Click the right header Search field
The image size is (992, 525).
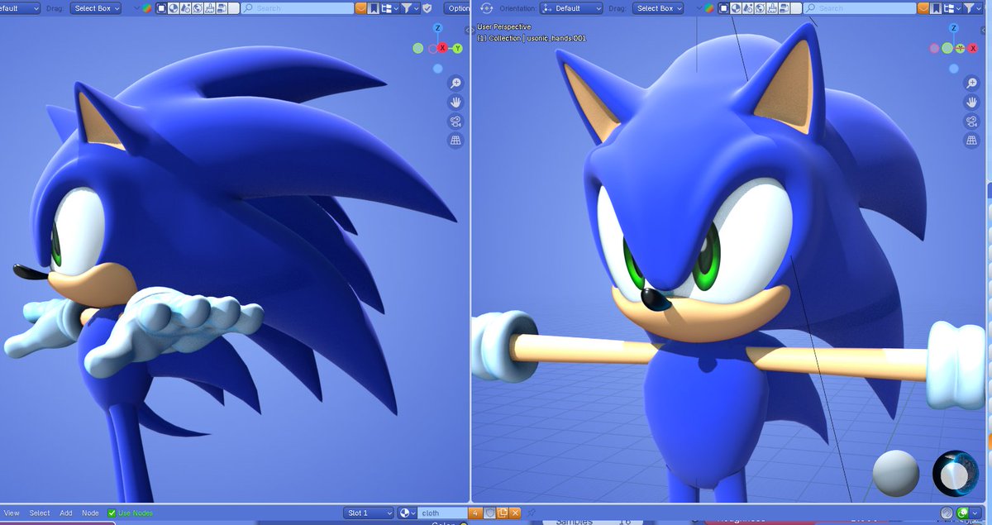860,8
